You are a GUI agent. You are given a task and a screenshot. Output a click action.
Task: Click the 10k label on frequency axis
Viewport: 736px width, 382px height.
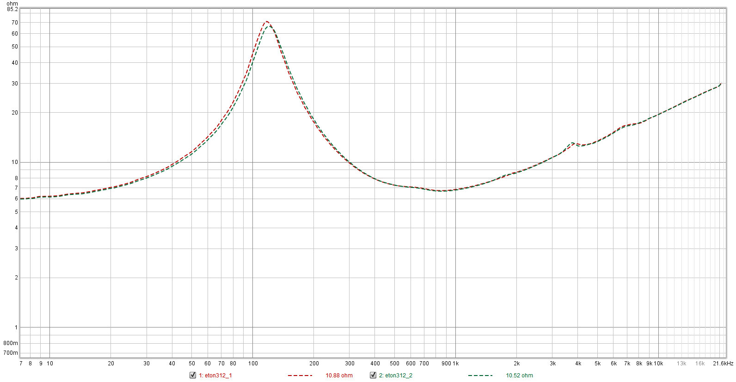click(x=658, y=364)
